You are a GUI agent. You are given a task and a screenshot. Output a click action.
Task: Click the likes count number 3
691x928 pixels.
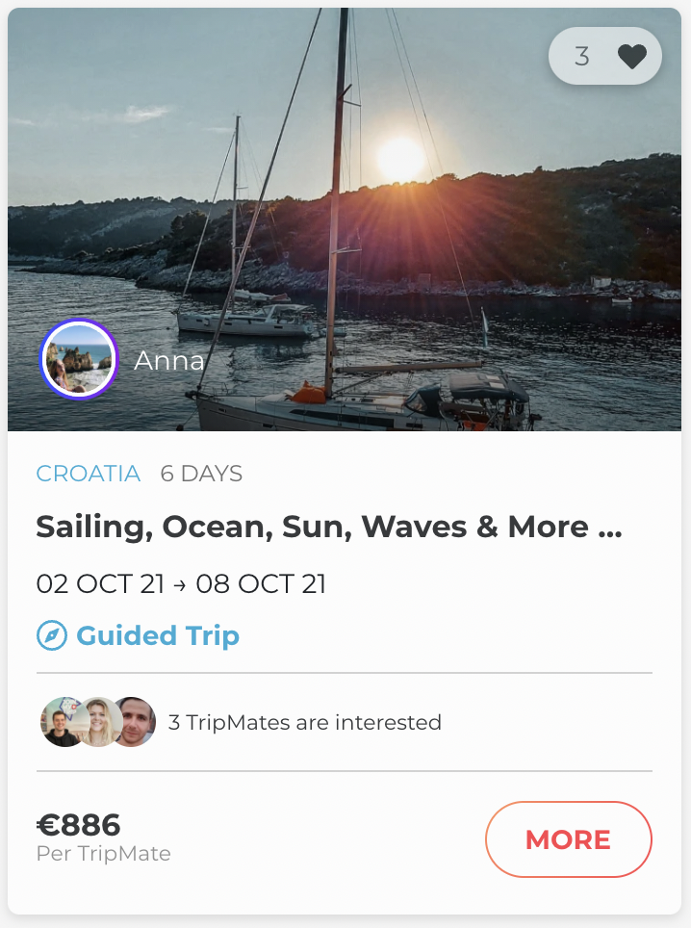tap(581, 57)
